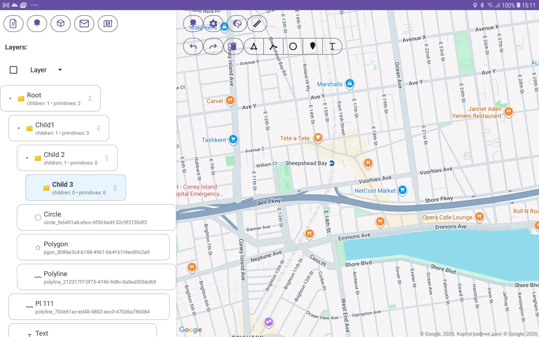
Task: Select the circle drawing tool
Action: pyautogui.click(x=293, y=46)
